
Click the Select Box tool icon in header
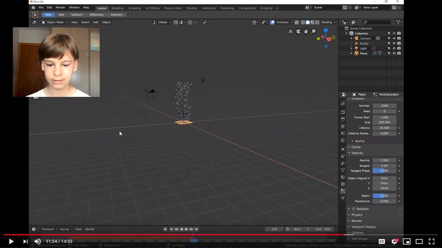point(35,15)
